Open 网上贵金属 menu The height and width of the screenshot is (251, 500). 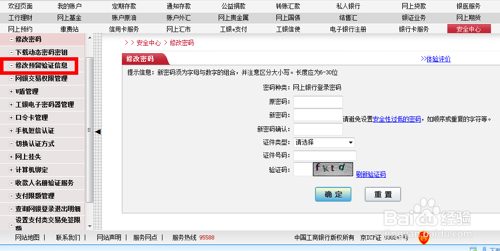tap(233, 18)
